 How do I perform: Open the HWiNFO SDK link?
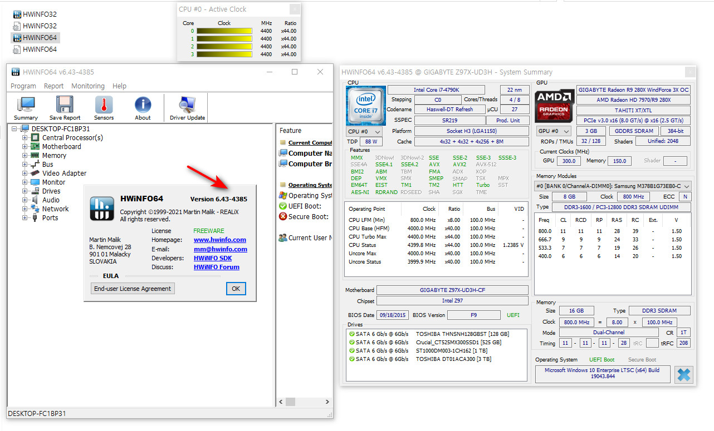[213, 258]
